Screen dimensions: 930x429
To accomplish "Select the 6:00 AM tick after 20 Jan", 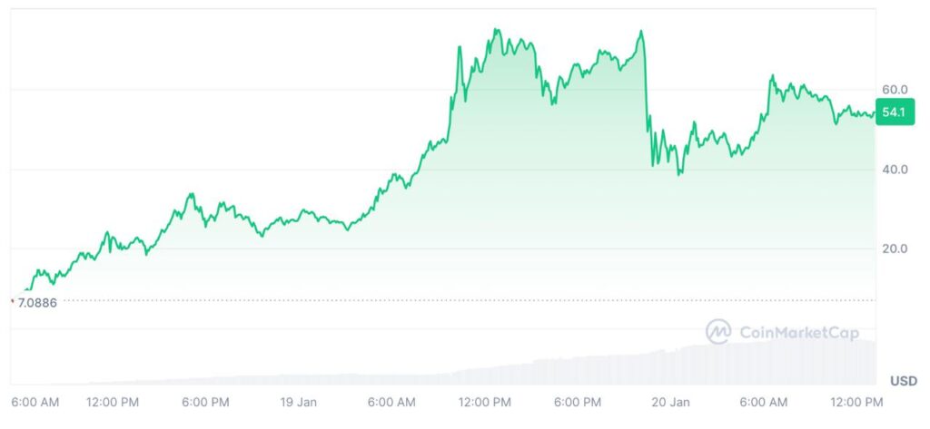I will tap(764, 402).
